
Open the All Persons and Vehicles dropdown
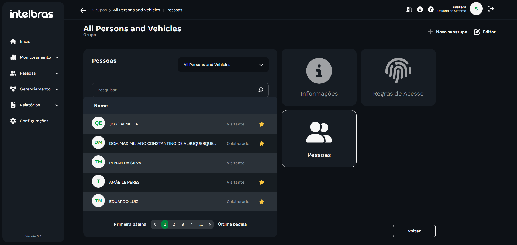click(x=223, y=65)
